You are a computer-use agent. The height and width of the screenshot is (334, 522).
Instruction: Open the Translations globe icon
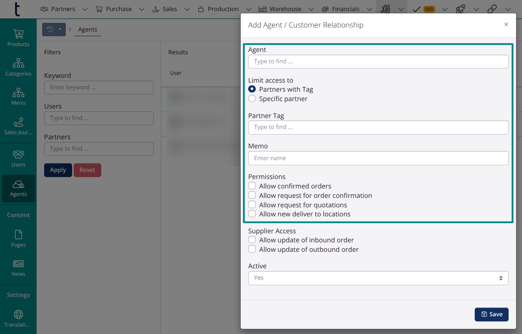18,314
